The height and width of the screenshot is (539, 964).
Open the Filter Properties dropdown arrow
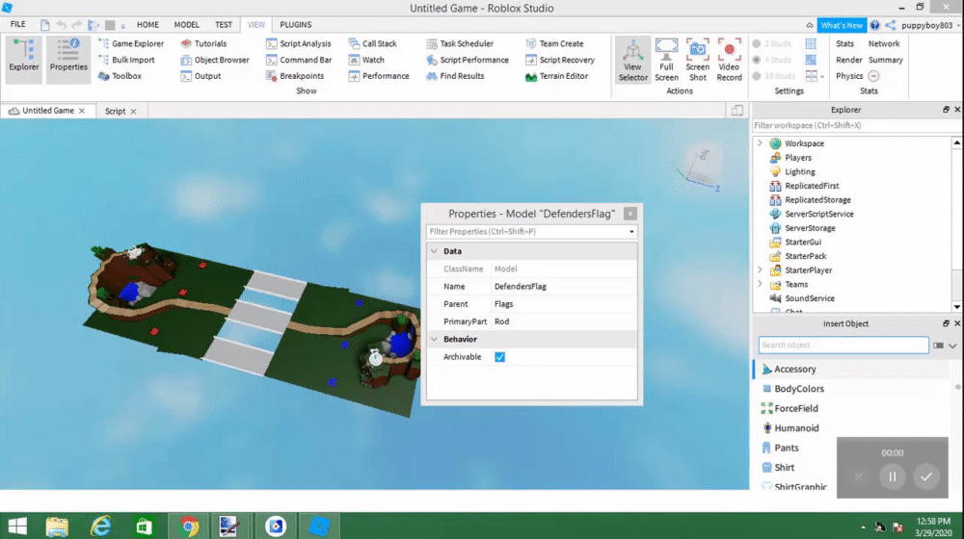click(x=631, y=232)
